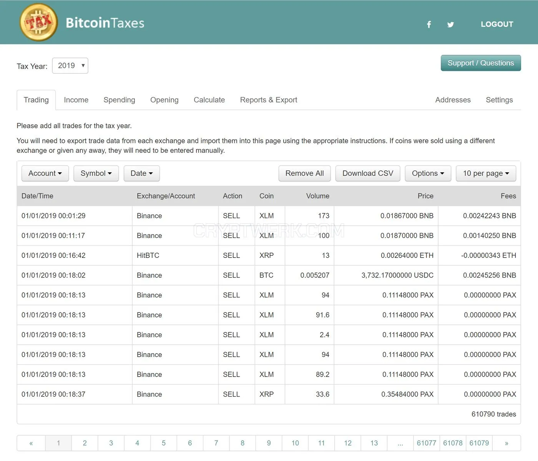Viewport: 538px width, 461px height.
Task: Go to page 5 in pagination
Action: [x=164, y=443]
